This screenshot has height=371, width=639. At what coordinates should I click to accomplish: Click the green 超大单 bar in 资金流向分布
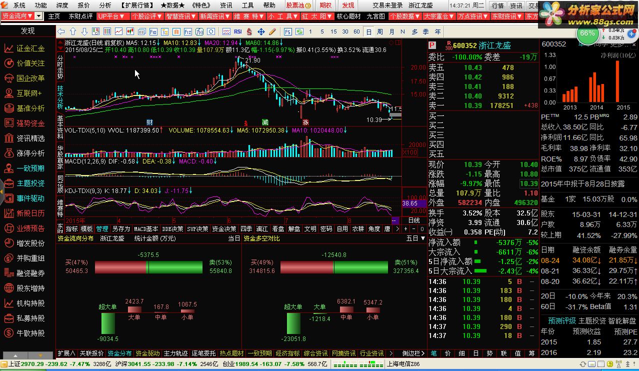coord(108,323)
